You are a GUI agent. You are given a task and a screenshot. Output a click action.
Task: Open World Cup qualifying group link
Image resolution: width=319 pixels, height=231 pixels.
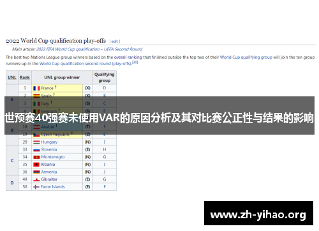(x=246, y=57)
